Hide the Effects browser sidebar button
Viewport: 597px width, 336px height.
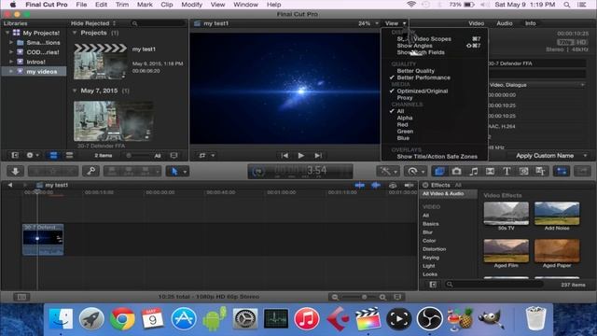click(x=433, y=285)
